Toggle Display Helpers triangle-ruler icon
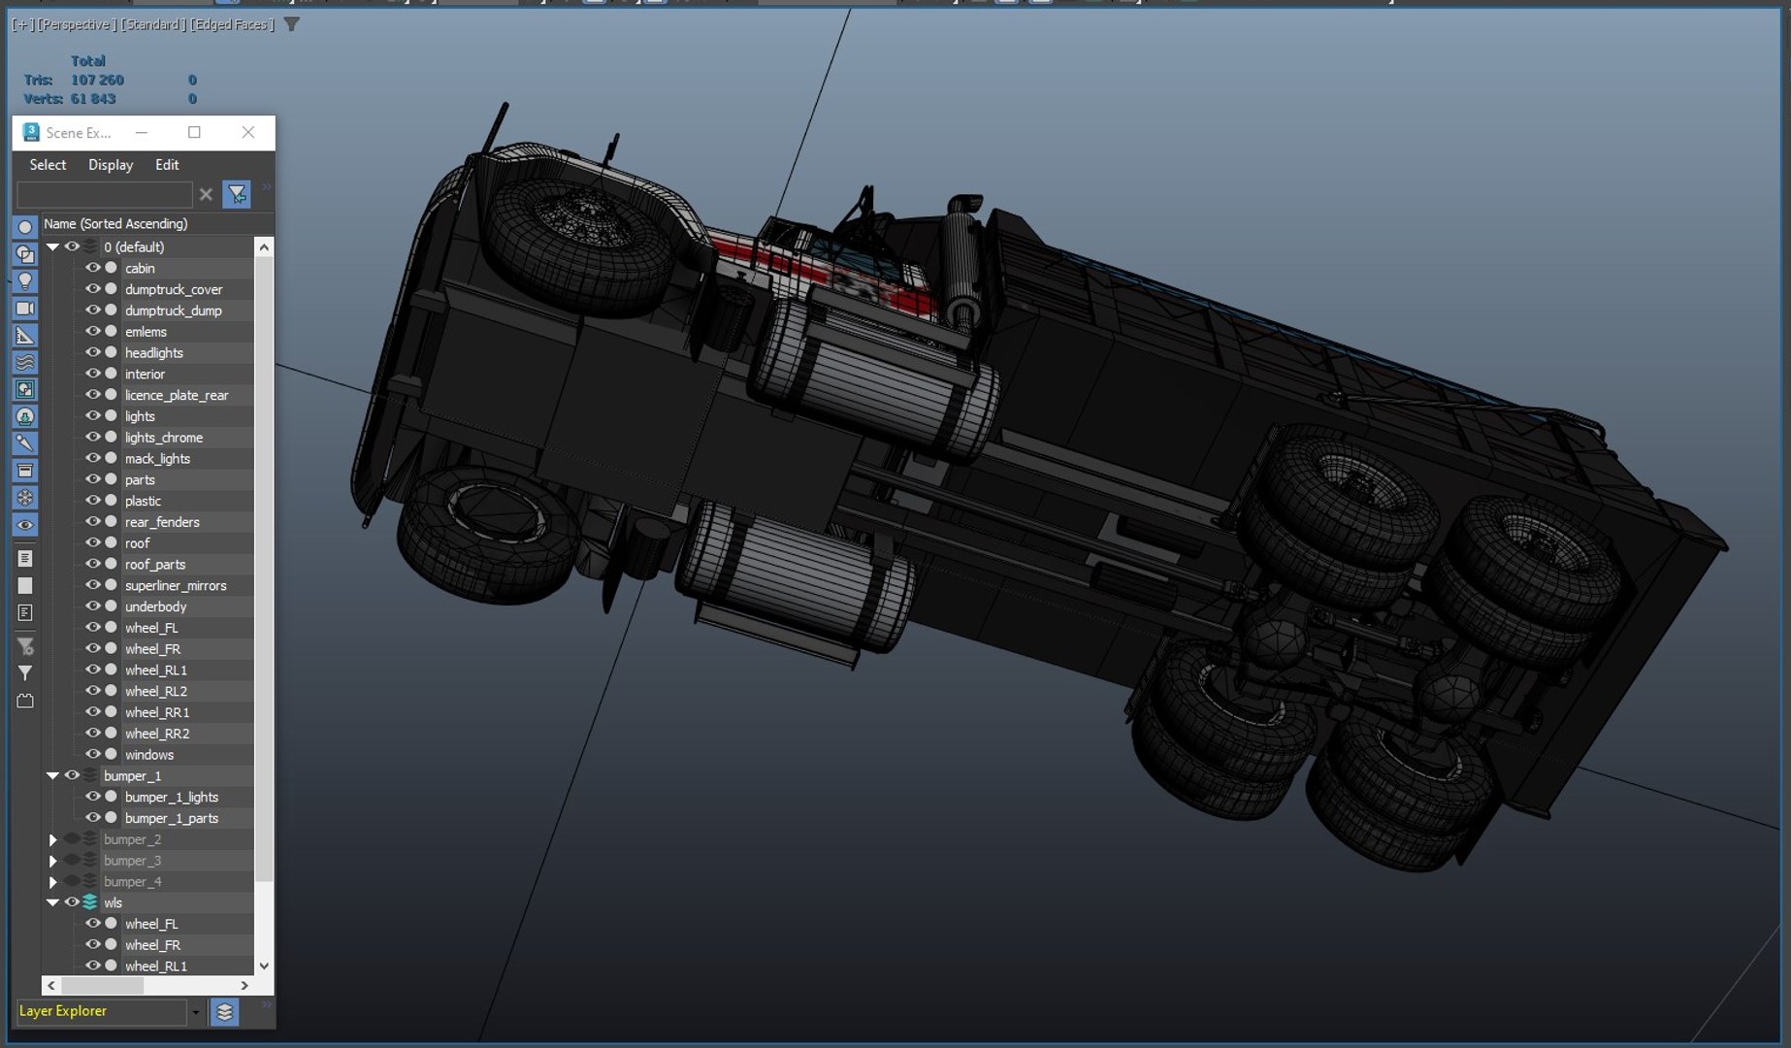1791x1048 pixels. click(x=25, y=336)
